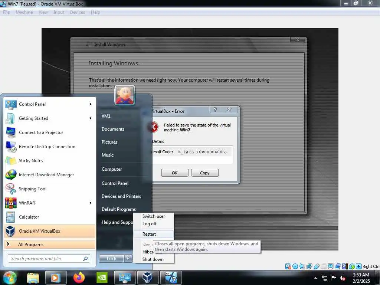Open the Machine menu
The width and height of the screenshot is (380, 285).
pos(24,12)
